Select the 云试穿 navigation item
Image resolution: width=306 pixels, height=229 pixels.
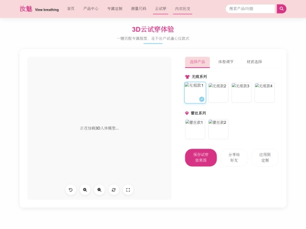click(x=160, y=8)
